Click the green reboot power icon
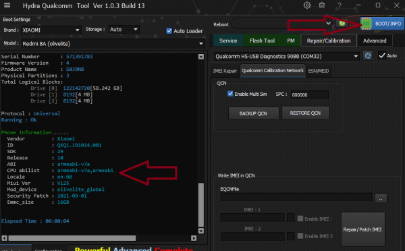 pos(342,23)
